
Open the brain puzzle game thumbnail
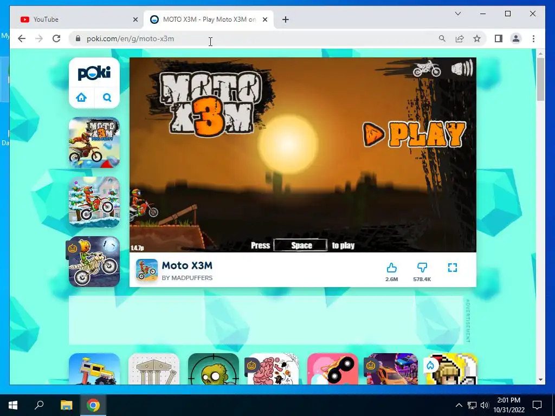[273, 368]
